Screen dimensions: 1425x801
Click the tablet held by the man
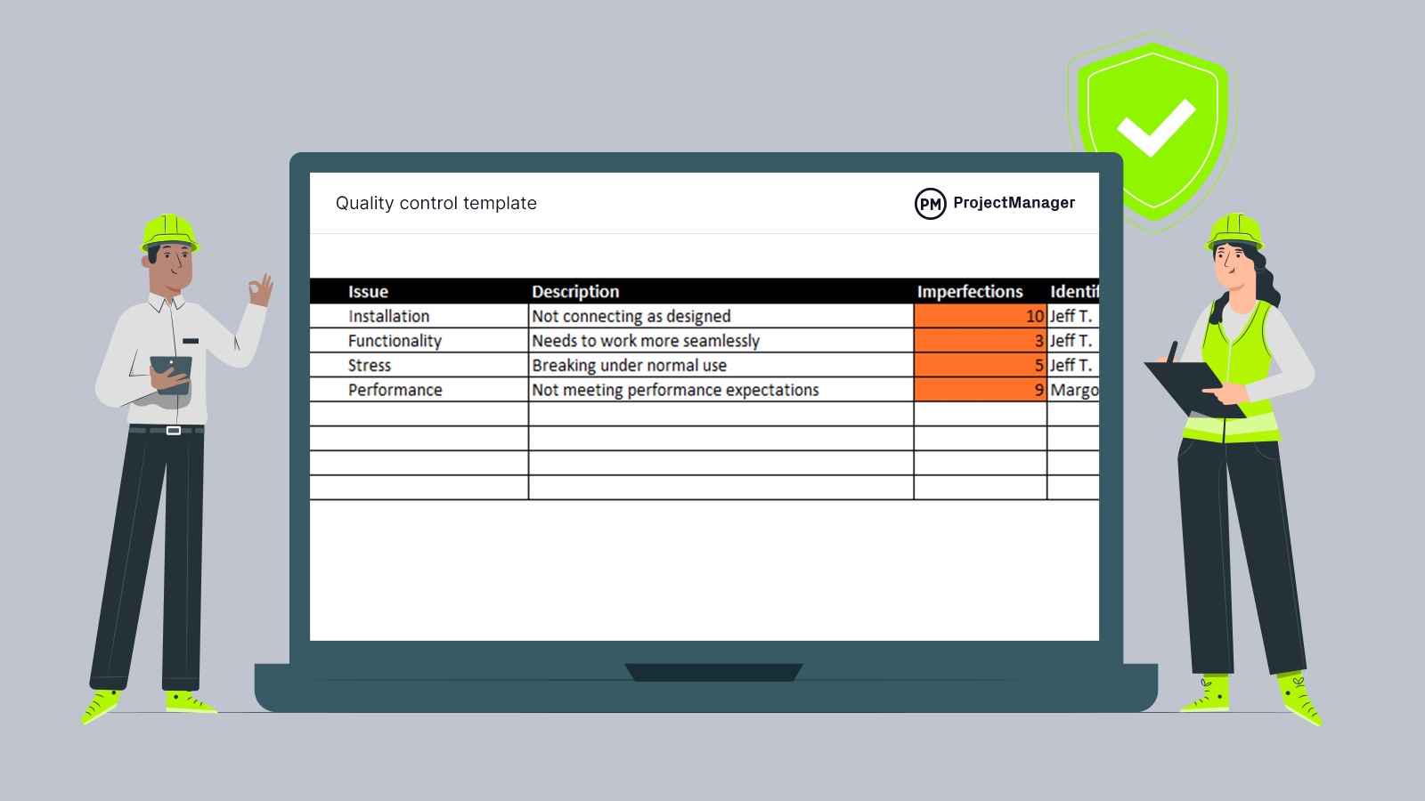171,373
